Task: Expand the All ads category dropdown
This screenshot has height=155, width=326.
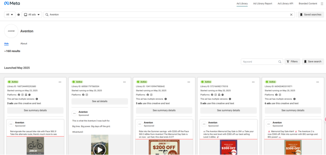Action: [32, 15]
